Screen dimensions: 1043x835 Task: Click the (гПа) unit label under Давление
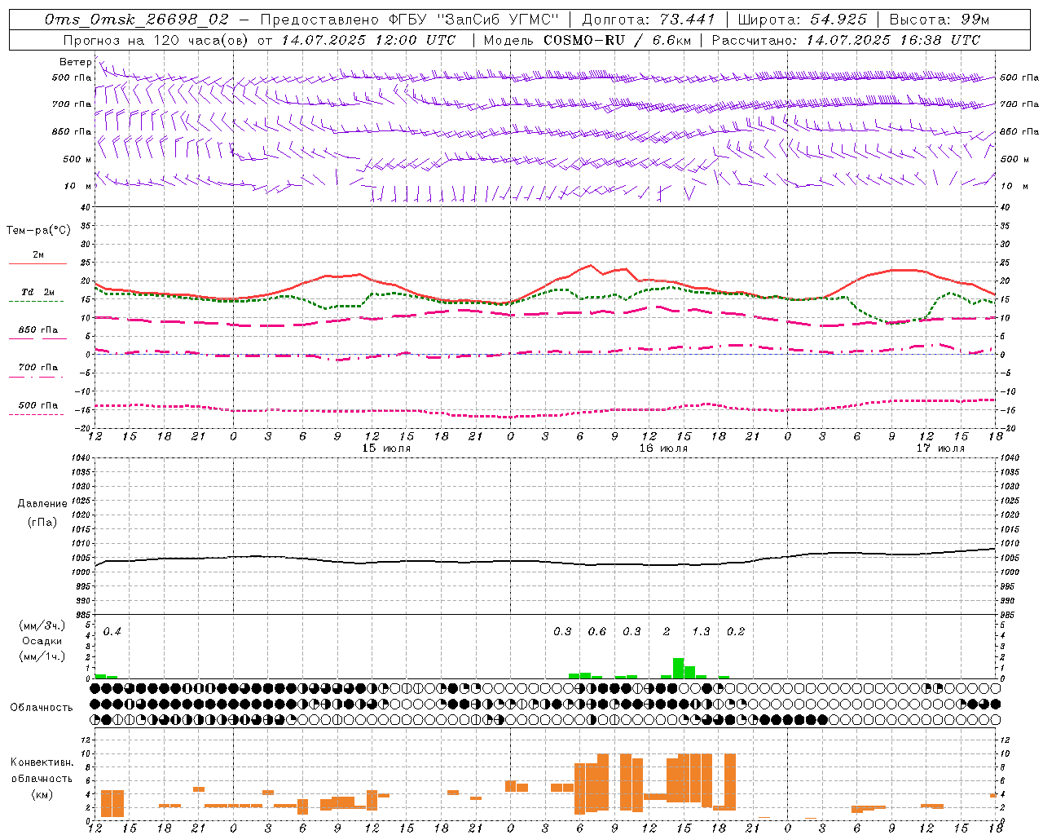tap(42, 523)
